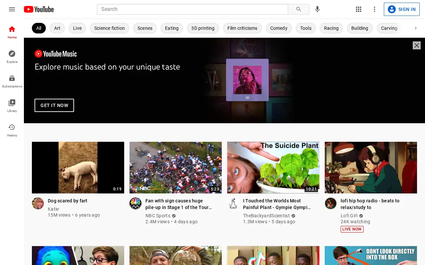Screen dimensions: 425x265
Task: Open The Suicide Plant thumbnail
Action: point(273,168)
